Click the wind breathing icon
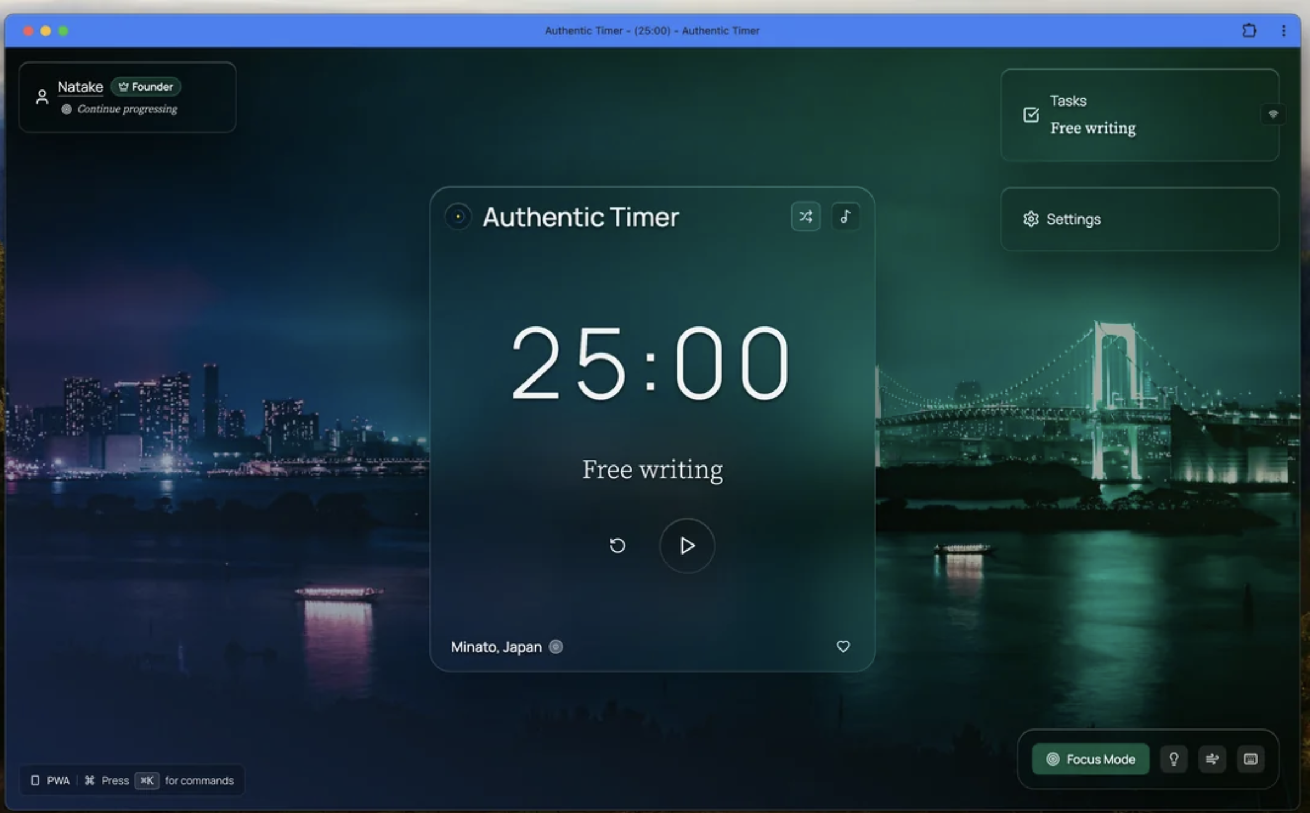Viewport: 1310px width, 813px height. click(x=1212, y=759)
